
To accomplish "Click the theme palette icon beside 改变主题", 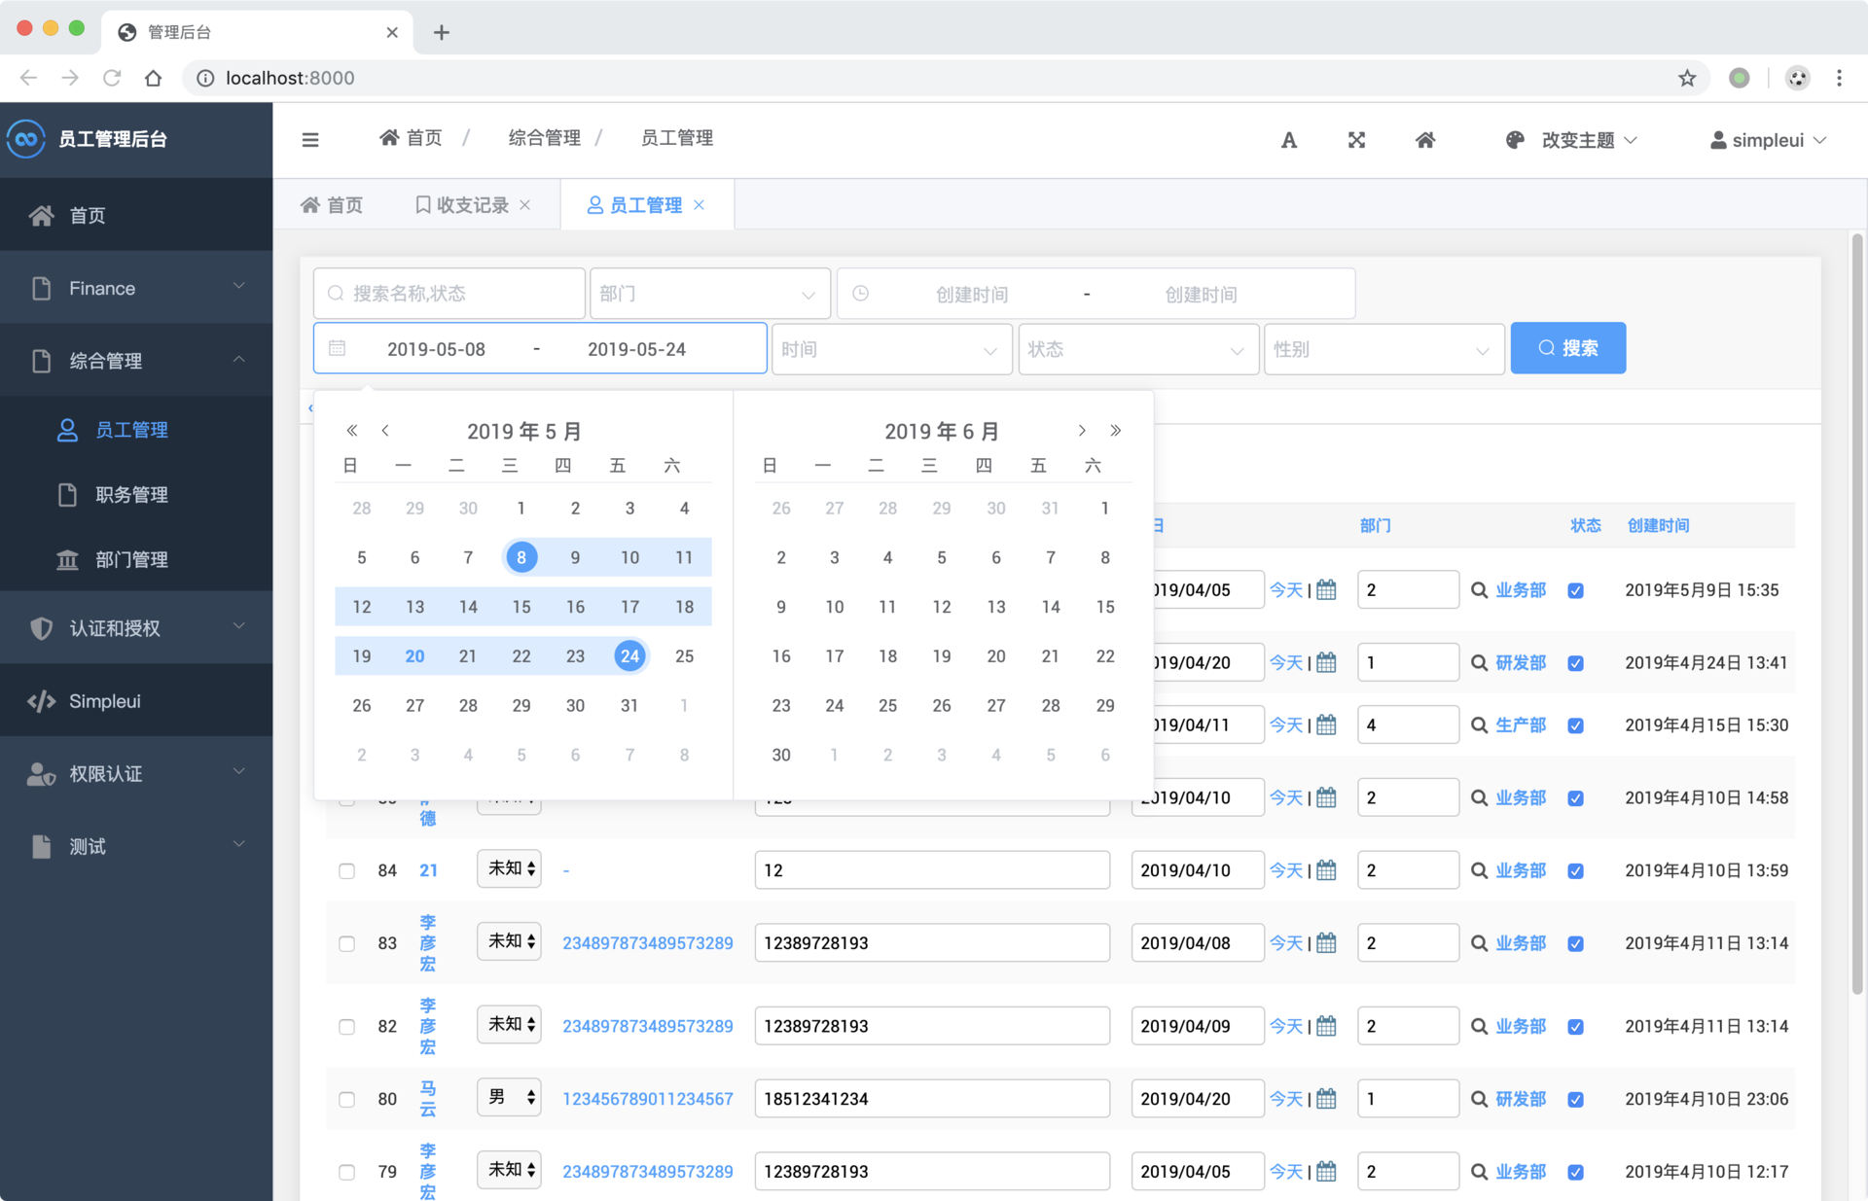I will click(x=1514, y=139).
